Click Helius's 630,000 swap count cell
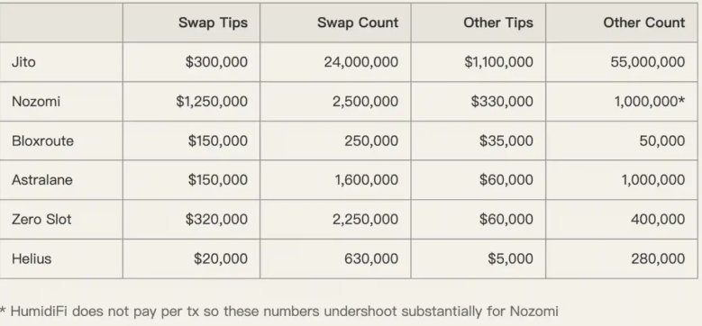The width and height of the screenshot is (702, 326). coord(371,259)
